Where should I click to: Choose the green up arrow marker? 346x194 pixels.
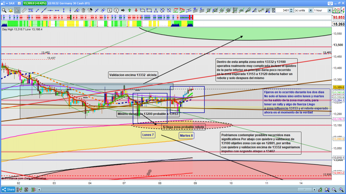(x=130, y=10)
